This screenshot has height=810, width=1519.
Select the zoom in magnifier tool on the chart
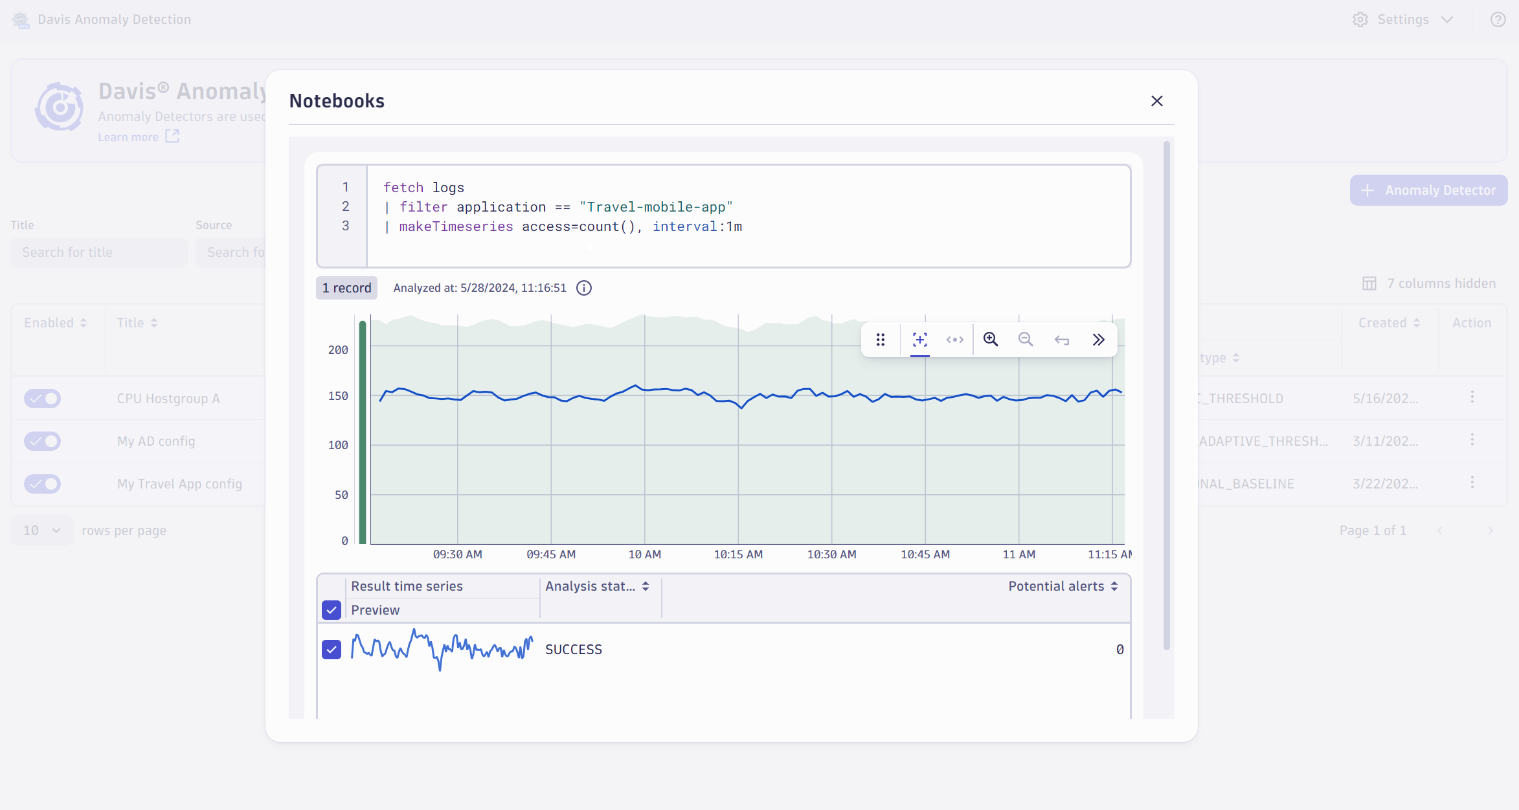click(x=990, y=339)
